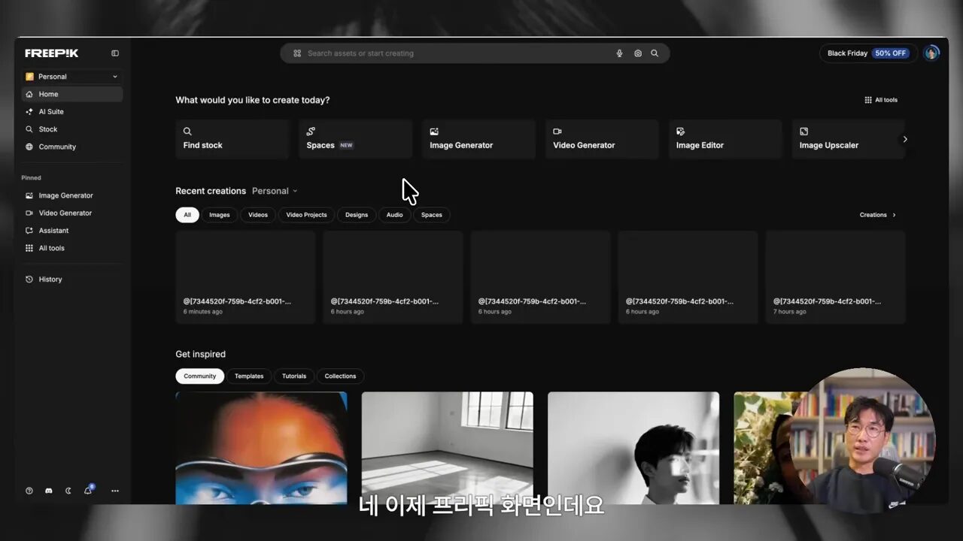Select the Video Generator sidebar icon

29,213
